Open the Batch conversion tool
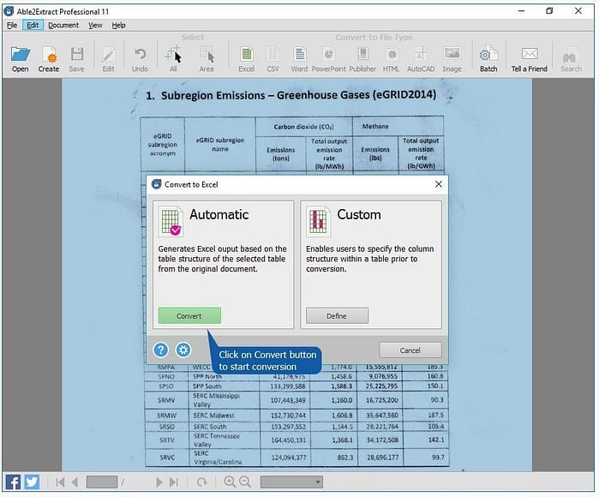The image size is (599, 497). pos(488,59)
